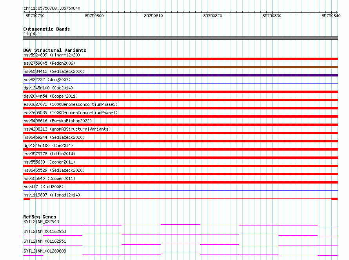The image size is (349, 260).
Task: Open variant nsv5920899 (Almarri2020)
Action: click(x=52, y=55)
